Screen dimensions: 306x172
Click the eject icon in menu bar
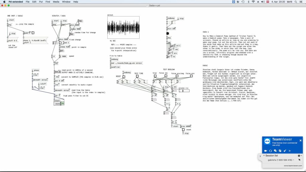click(x=258, y=2)
